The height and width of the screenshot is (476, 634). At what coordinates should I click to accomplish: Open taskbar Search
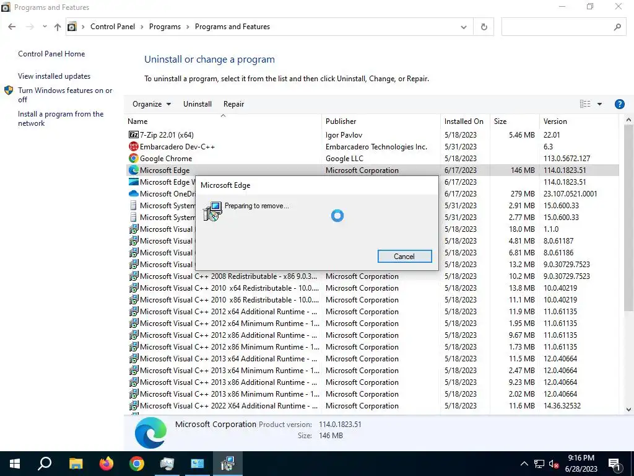click(45, 464)
